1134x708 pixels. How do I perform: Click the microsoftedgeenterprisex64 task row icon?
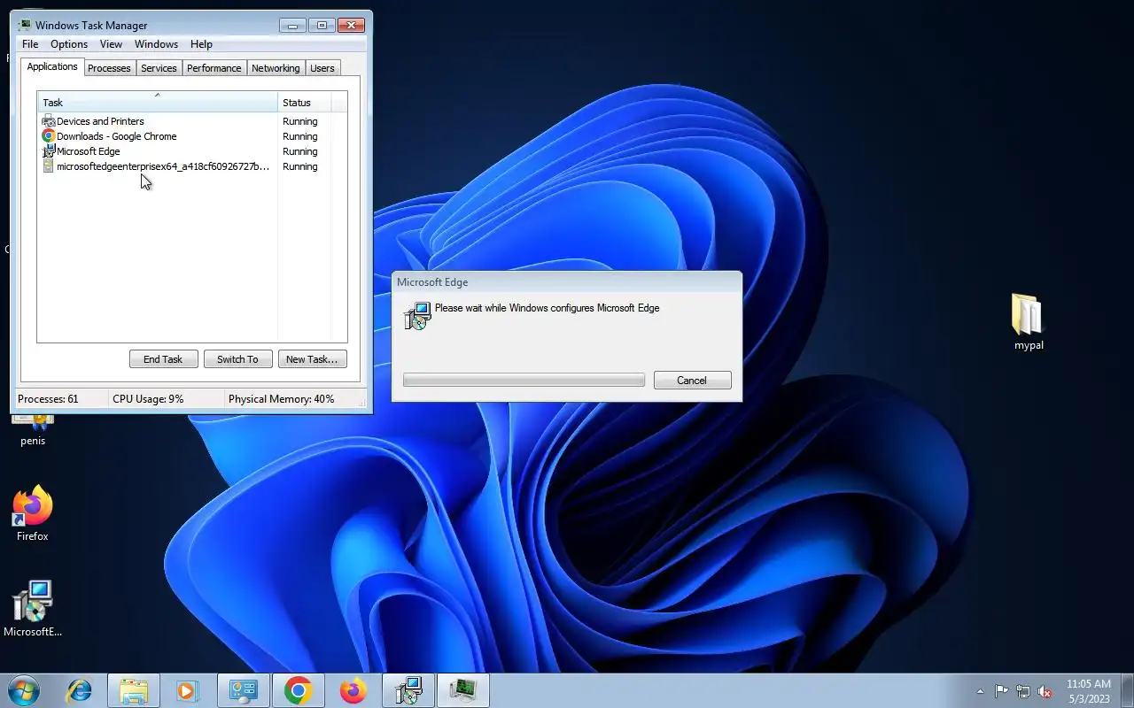point(49,166)
